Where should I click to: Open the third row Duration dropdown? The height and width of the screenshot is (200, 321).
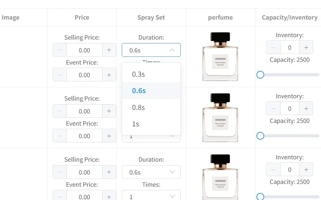click(151, 172)
